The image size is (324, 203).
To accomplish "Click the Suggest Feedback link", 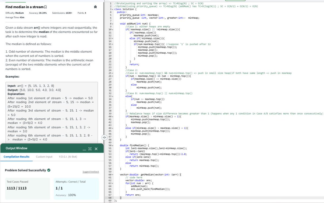I will click(x=91, y=172).
